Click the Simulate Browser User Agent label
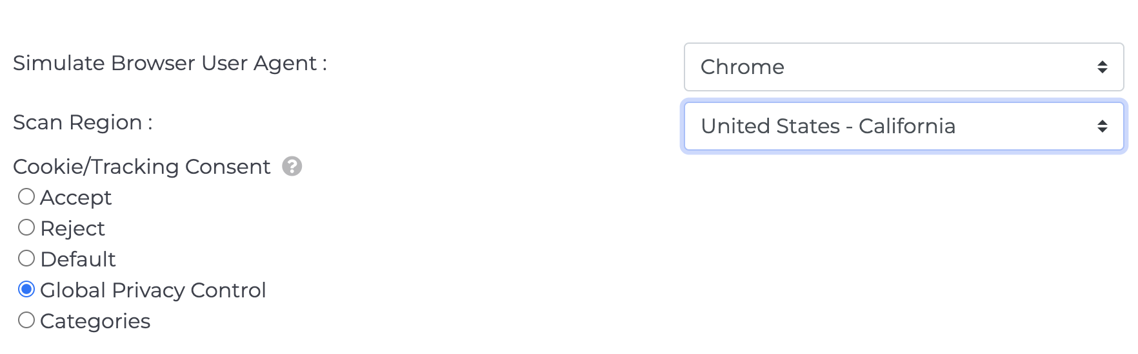This screenshot has height=354, width=1138. tap(170, 63)
